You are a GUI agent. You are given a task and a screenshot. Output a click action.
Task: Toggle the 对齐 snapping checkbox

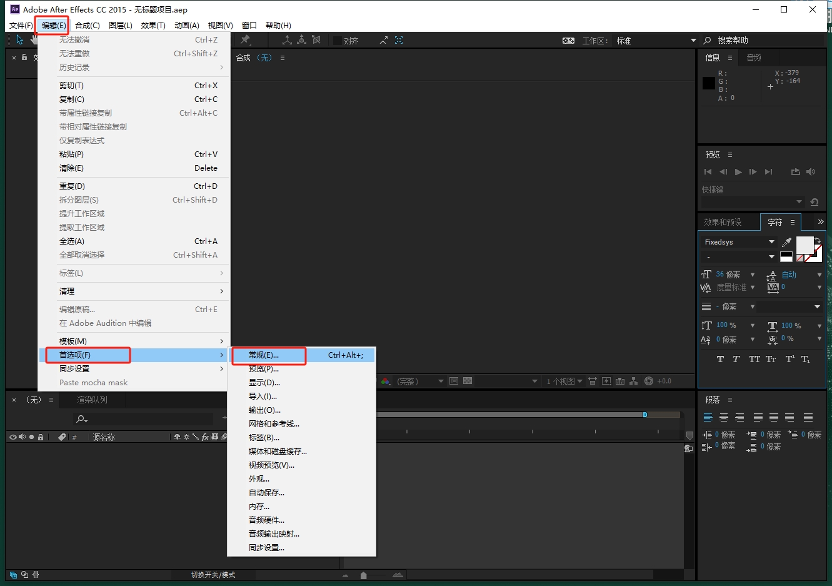(338, 41)
